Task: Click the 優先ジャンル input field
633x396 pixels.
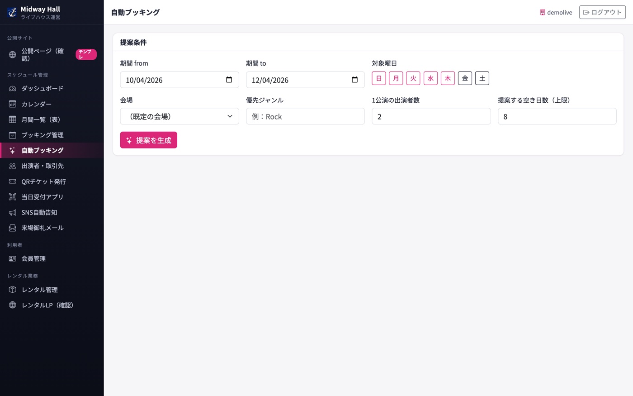Action: click(x=305, y=116)
